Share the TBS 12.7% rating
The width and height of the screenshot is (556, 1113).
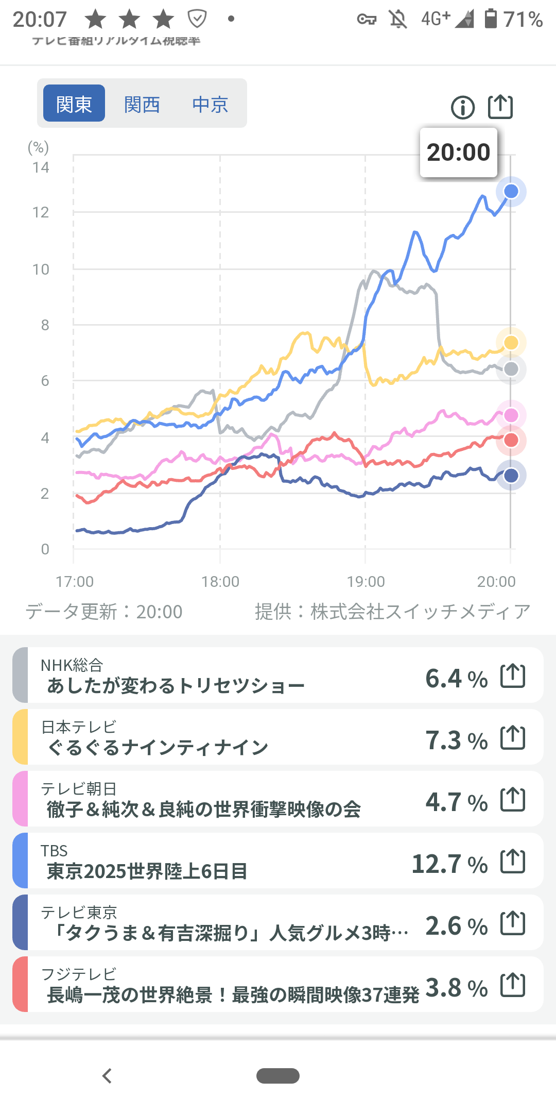513,861
